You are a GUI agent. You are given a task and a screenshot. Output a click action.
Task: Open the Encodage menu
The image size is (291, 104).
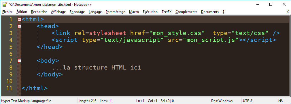pyautogui.click(x=77, y=12)
